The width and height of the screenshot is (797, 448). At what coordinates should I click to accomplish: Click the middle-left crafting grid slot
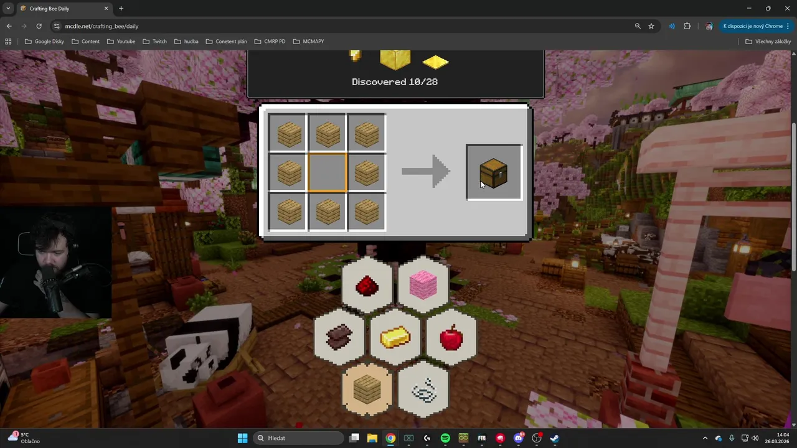[288, 172]
